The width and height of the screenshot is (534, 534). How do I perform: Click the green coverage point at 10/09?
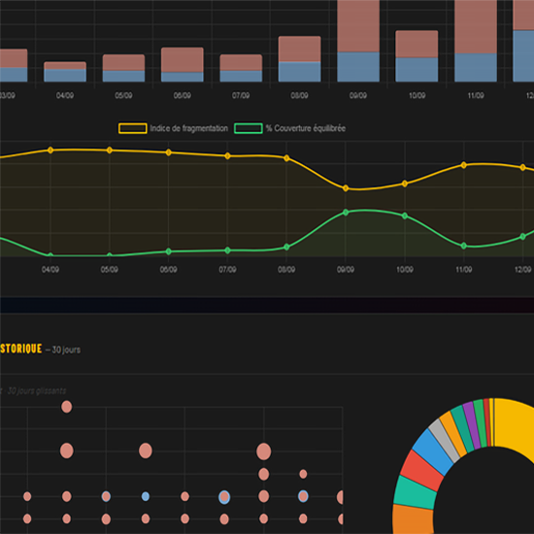(x=405, y=216)
